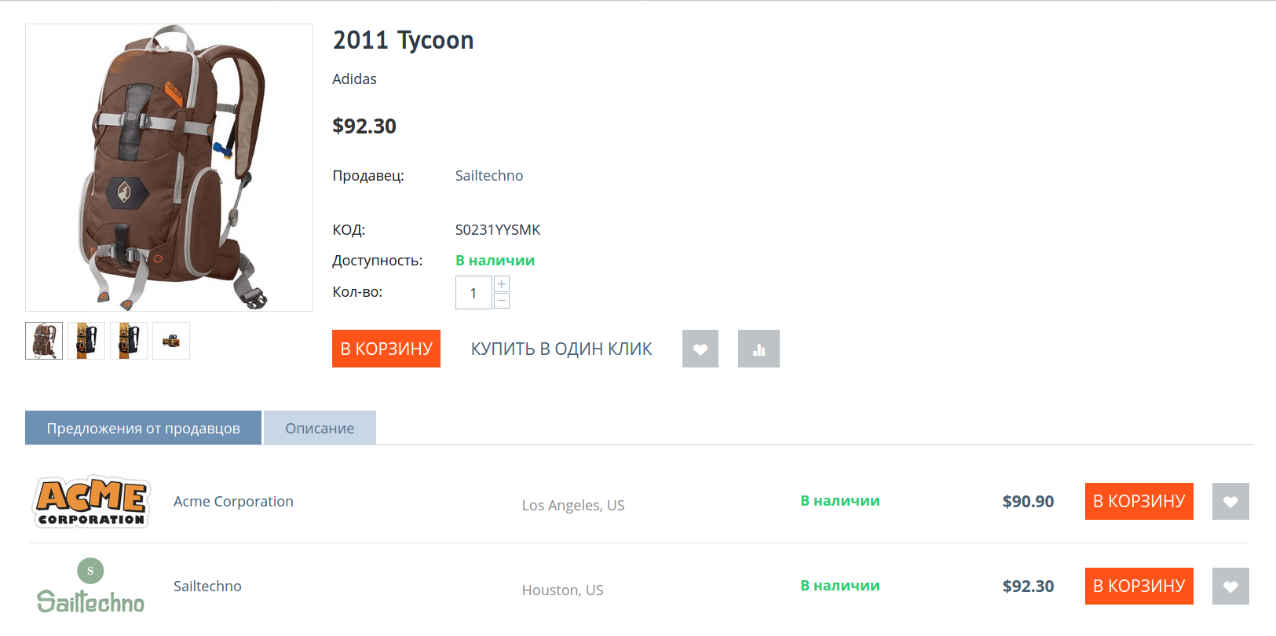Select the third backpack thumbnail
This screenshot has width=1276, height=636.
pos(129,341)
